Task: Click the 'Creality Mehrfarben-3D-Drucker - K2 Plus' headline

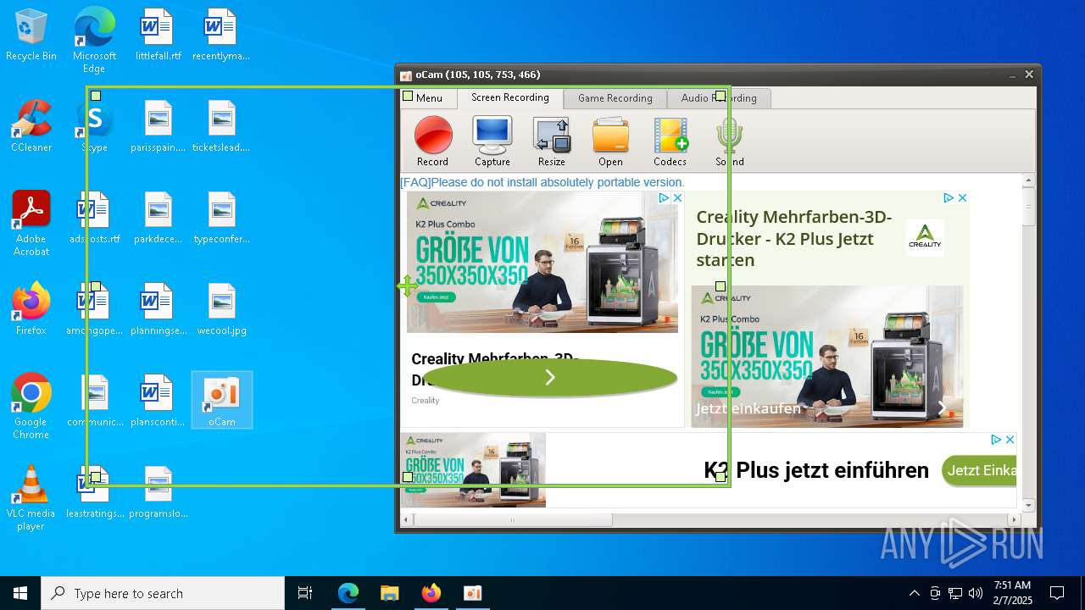Action: point(794,238)
